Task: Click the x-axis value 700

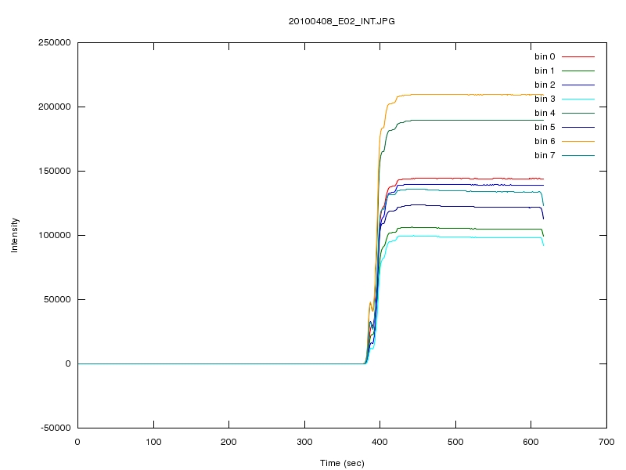Action: [607, 442]
